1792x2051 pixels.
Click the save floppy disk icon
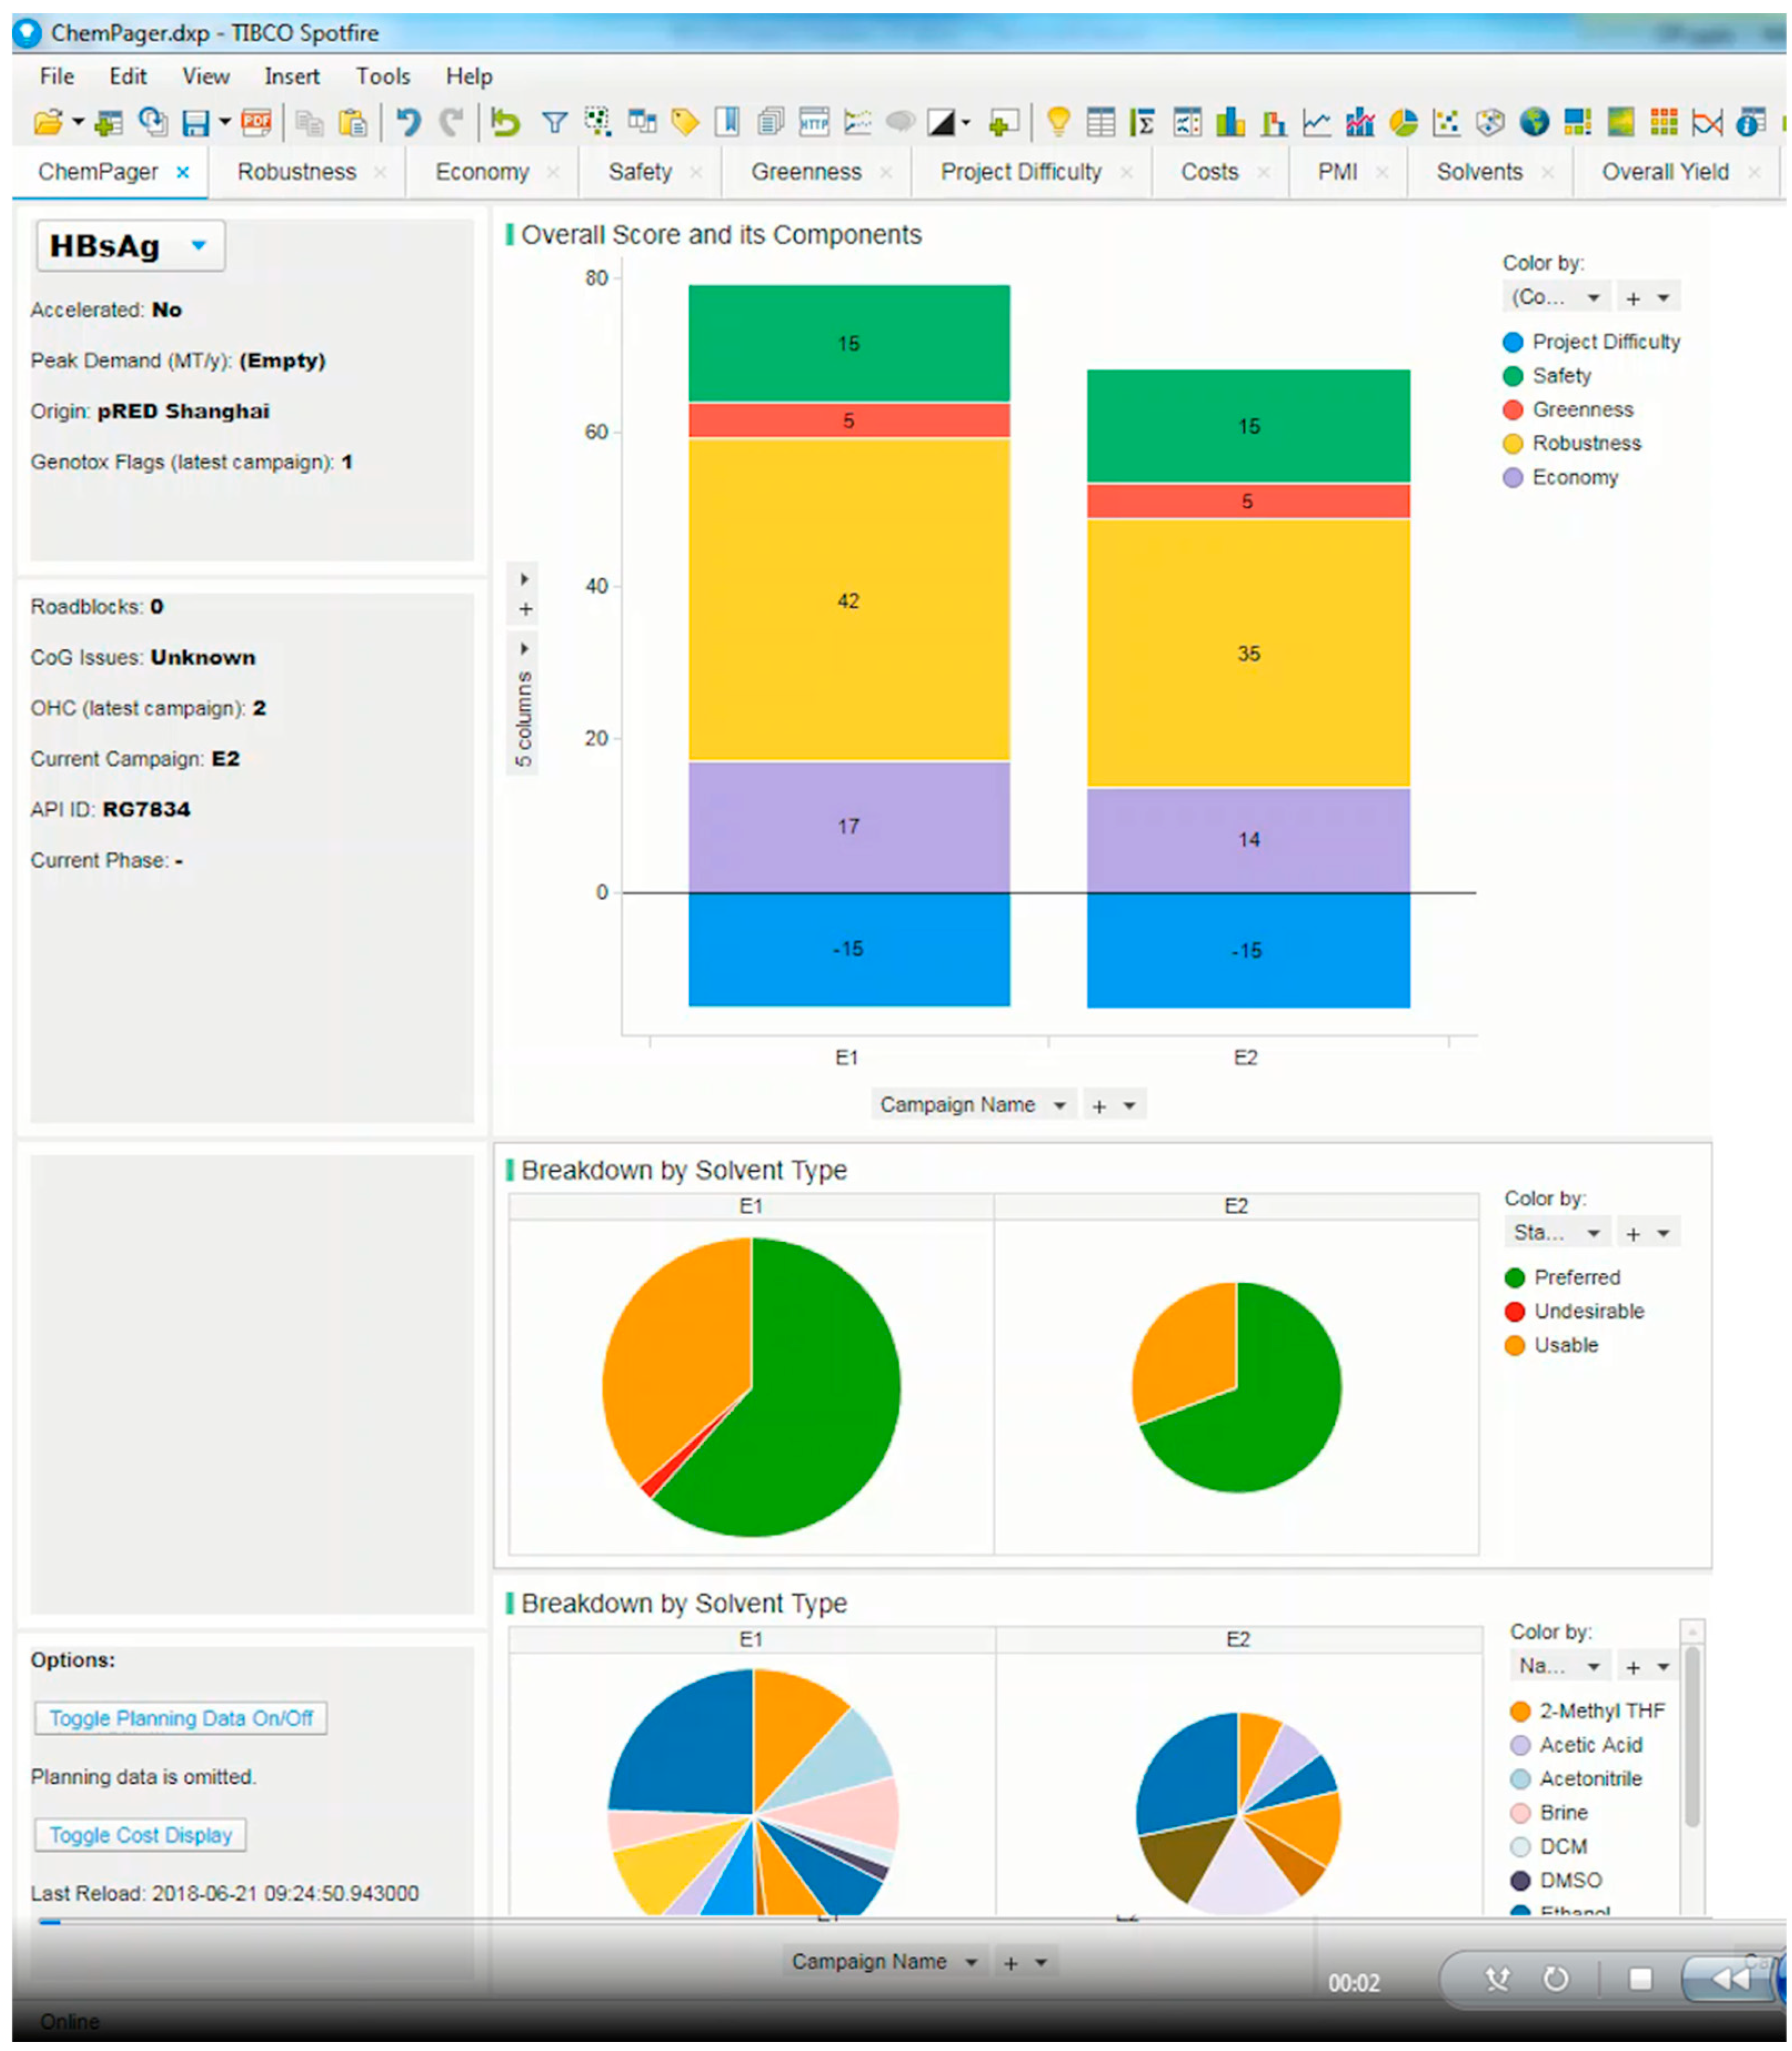(196, 122)
